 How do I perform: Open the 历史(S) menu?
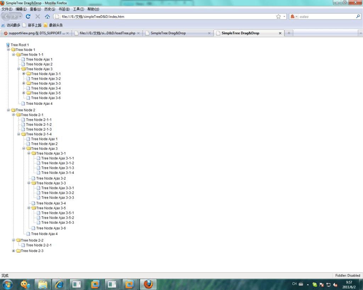coord(50,9)
